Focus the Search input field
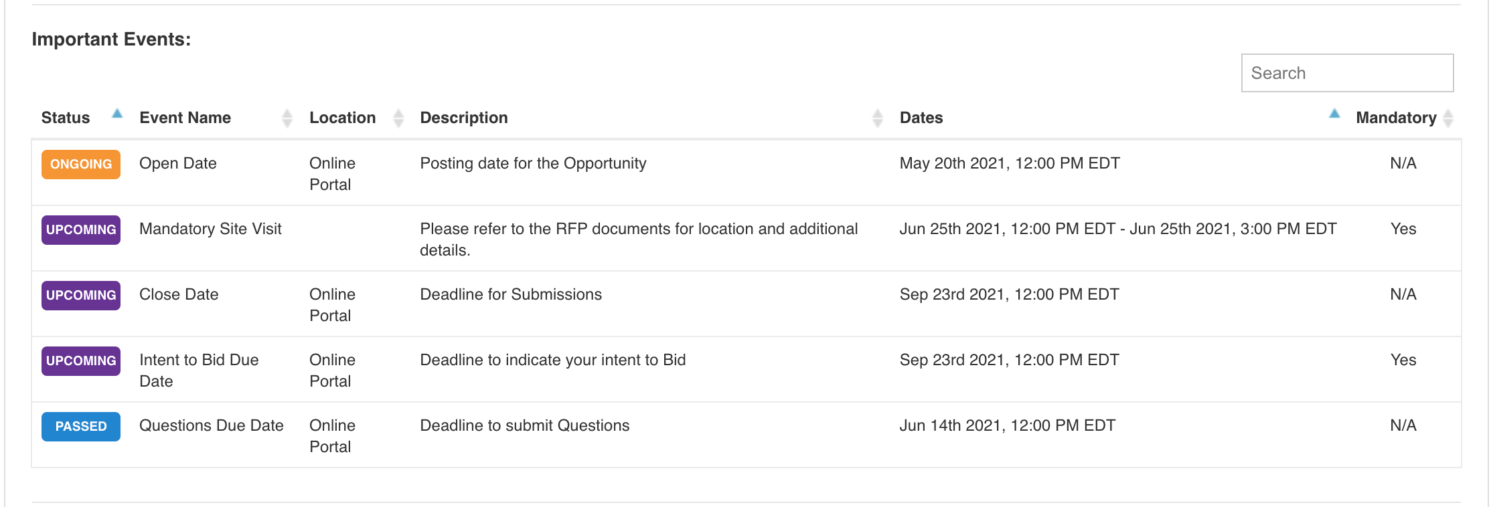 point(1347,73)
